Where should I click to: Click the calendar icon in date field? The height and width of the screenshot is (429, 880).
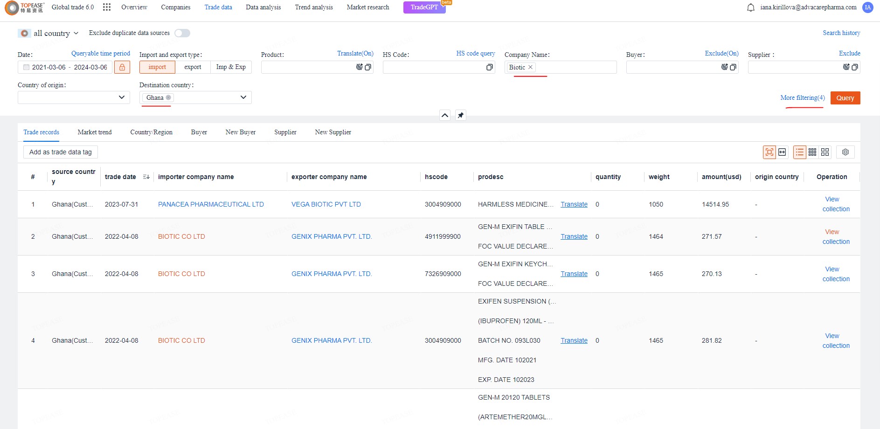pos(26,67)
